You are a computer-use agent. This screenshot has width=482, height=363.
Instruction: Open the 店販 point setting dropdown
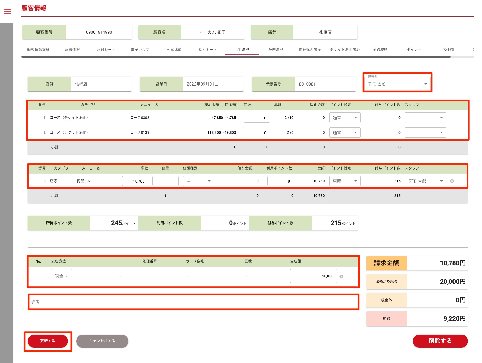coord(344,181)
